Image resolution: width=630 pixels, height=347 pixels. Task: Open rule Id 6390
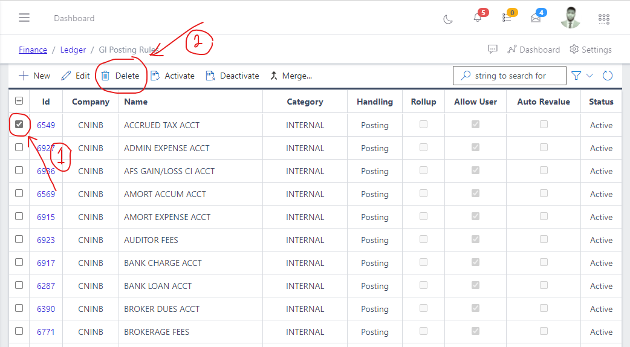[x=46, y=309]
